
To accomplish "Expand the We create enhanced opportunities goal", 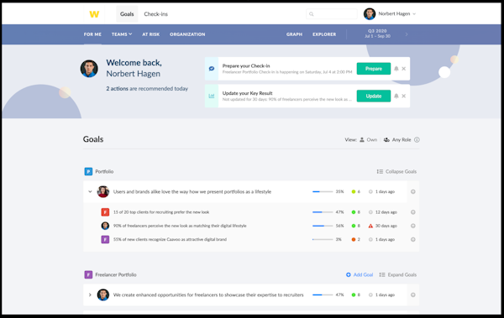I will pyautogui.click(x=90, y=295).
